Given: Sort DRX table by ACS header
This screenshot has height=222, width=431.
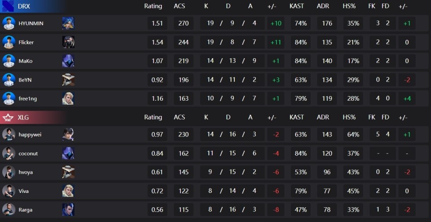Looking at the screenshot, I should 180,6.
